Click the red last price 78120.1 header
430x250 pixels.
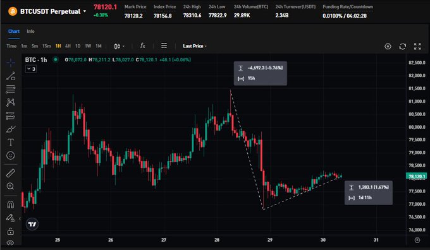pos(105,7)
